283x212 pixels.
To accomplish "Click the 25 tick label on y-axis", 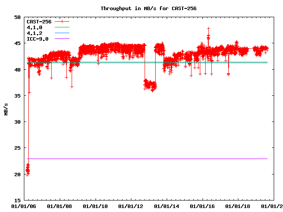I will click(x=17, y=148).
